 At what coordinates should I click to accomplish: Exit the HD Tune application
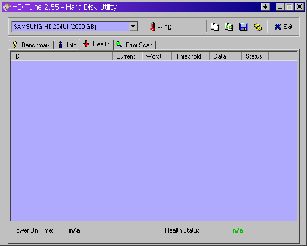(x=283, y=27)
